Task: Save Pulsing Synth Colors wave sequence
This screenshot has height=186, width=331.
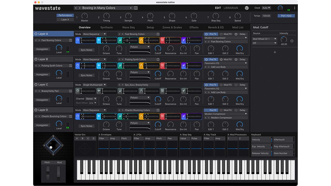Action: point(158,60)
